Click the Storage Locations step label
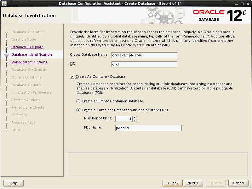 click(26, 77)
